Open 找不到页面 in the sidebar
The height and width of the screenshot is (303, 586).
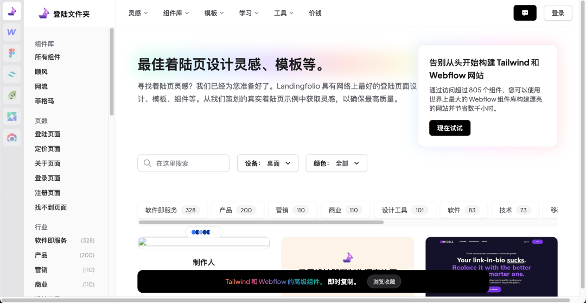(51, 207)
